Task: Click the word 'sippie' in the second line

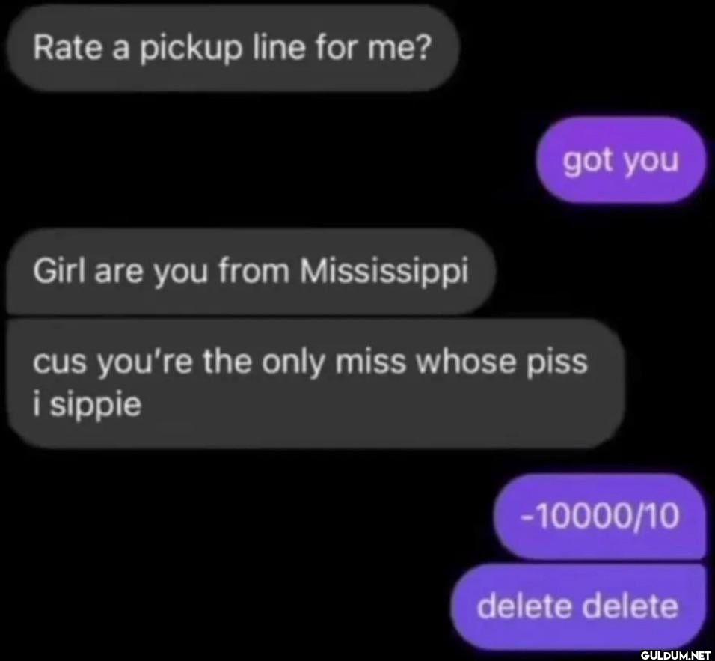Action: click(x=96, y=406)
